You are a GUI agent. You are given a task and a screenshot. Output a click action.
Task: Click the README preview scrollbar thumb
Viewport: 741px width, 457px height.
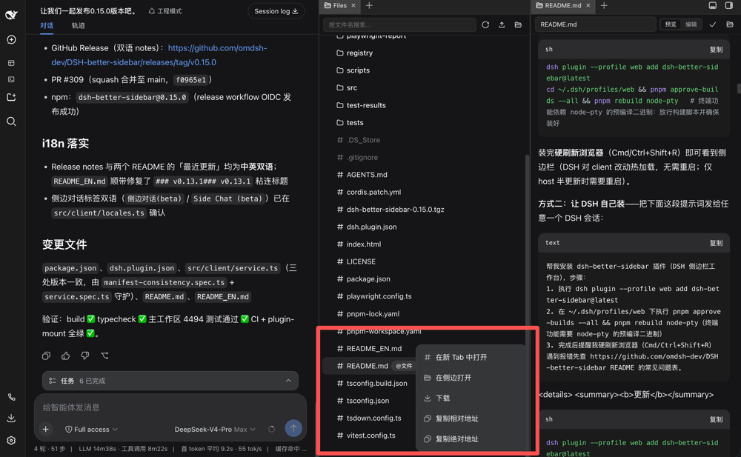tap(738, 88)
